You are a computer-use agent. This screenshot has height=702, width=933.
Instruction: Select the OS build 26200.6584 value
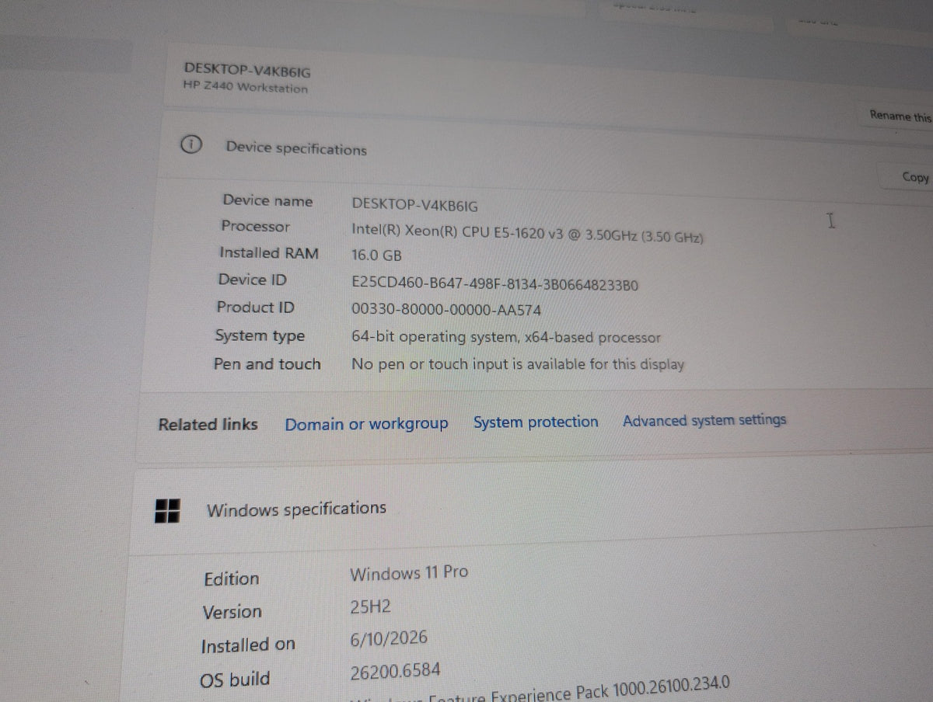coord(396,669)
